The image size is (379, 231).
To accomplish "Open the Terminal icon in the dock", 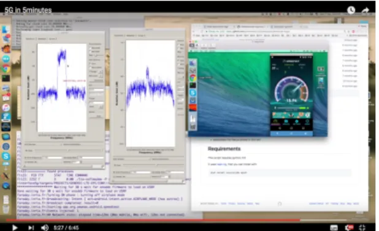I will click(x=6, y=78).
